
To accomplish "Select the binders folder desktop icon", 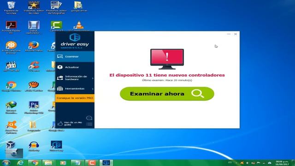I will point(34,126).
